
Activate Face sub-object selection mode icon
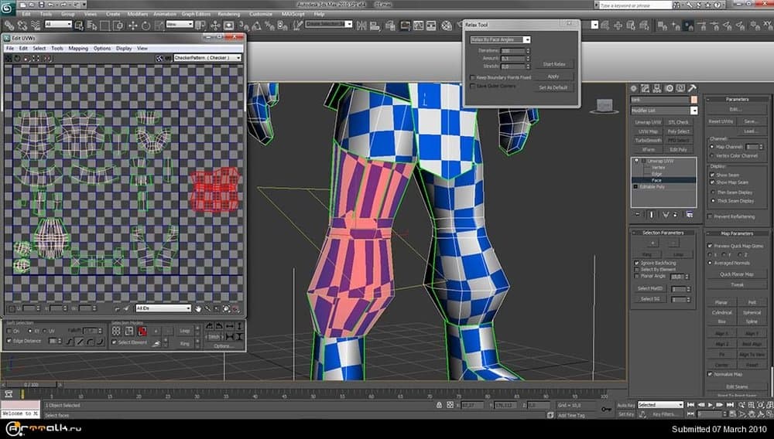(143, 331)
